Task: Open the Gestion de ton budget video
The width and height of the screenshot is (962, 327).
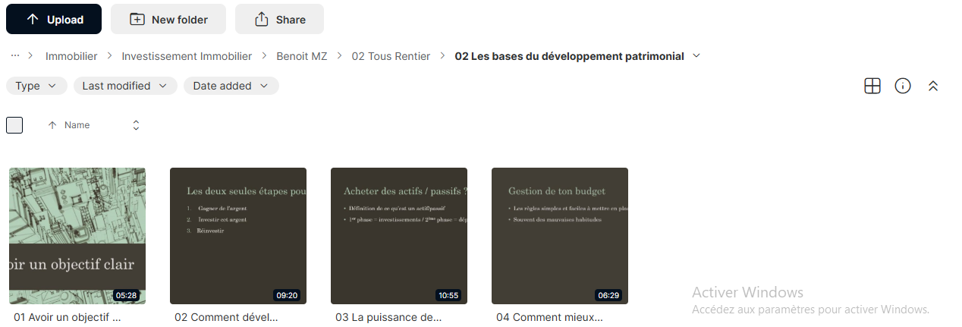Action: (x=560, y=236)
